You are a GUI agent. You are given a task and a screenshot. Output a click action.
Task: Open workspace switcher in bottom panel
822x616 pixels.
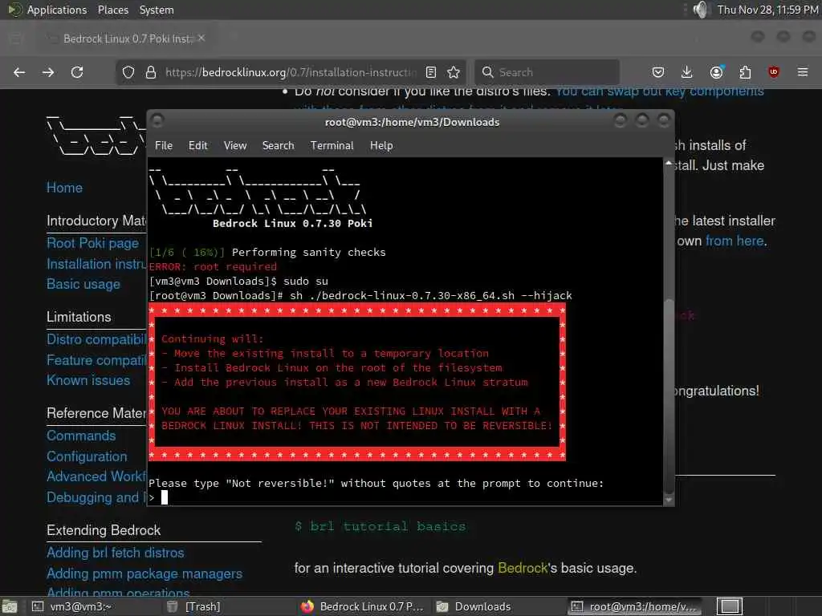pos(730,606)
